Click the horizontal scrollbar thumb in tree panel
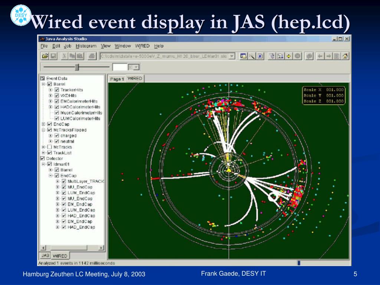Viewport: 380px width, 285px height. tap(69, 248)
